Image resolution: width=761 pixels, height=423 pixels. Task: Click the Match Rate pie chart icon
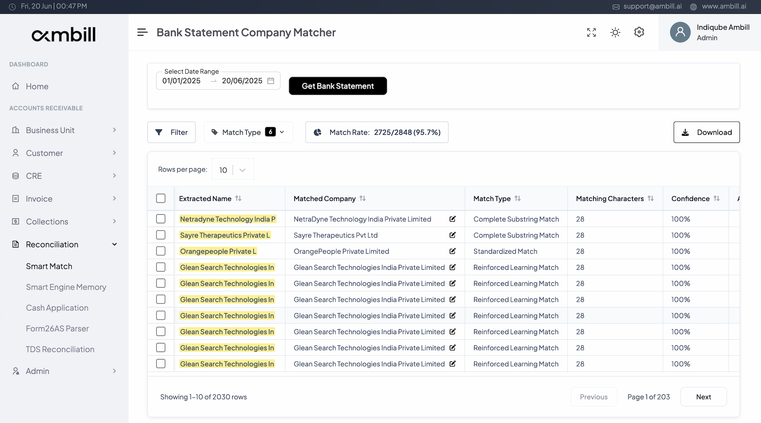point(317,132)
